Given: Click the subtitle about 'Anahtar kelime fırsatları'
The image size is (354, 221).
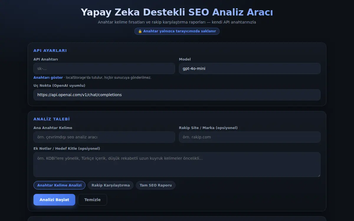Looking at the screenshot, I should pos(177,22).
